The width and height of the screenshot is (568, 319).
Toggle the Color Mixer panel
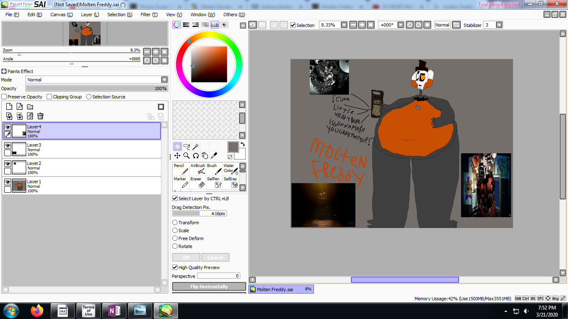(x=205, y=25)
